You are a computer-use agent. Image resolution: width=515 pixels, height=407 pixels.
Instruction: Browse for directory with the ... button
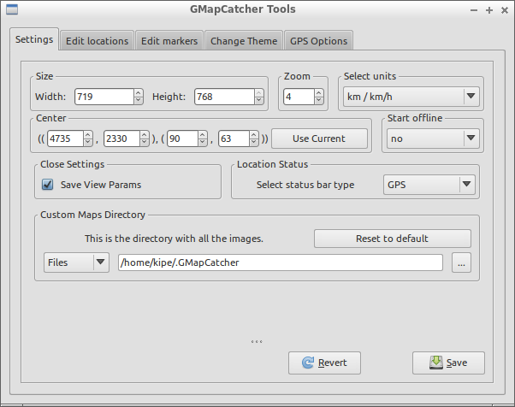[461, 262]
